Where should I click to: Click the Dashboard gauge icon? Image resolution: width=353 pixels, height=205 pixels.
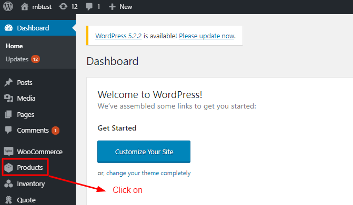click(9, 28)
